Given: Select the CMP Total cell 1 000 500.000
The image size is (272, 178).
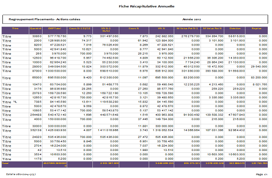Looking at the screenshot, I should point(56,71).
